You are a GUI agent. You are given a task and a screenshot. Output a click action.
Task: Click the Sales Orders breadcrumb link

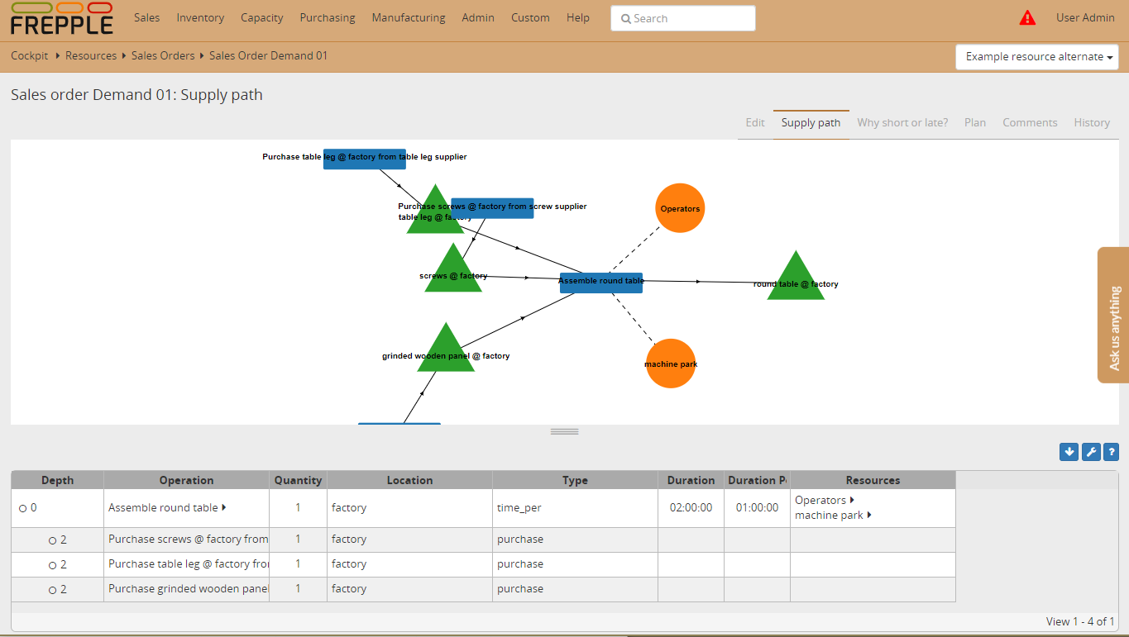pos(163,55)
